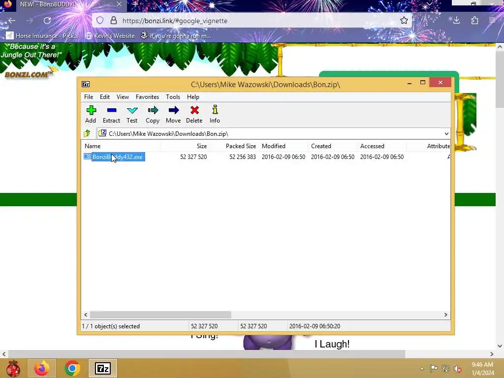Sort by the Size column header
The height and width of the screenshot is (378, 504).
185,146
